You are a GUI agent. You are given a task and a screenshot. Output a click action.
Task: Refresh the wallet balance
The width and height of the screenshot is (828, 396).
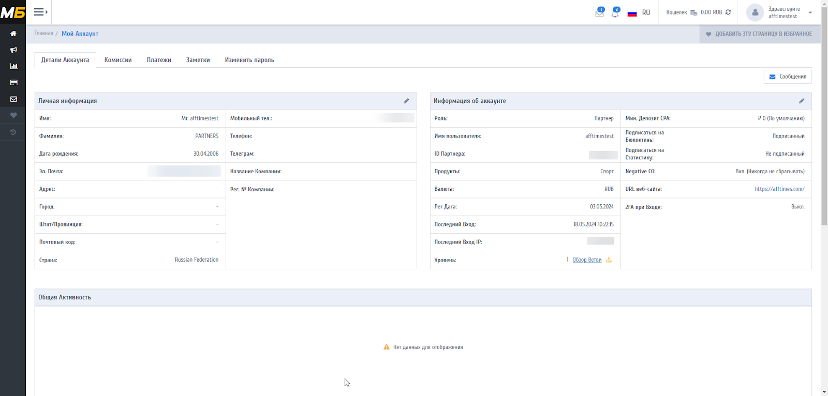pos(728,12)
